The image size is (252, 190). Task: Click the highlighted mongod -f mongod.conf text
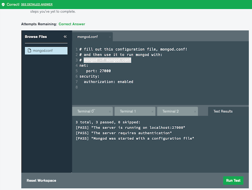[x=107, y=60]
